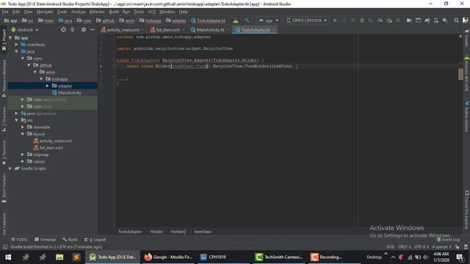Screen dimensions: 470x264
Task: Open the Favorites side panel
Action: coord(4,153)
